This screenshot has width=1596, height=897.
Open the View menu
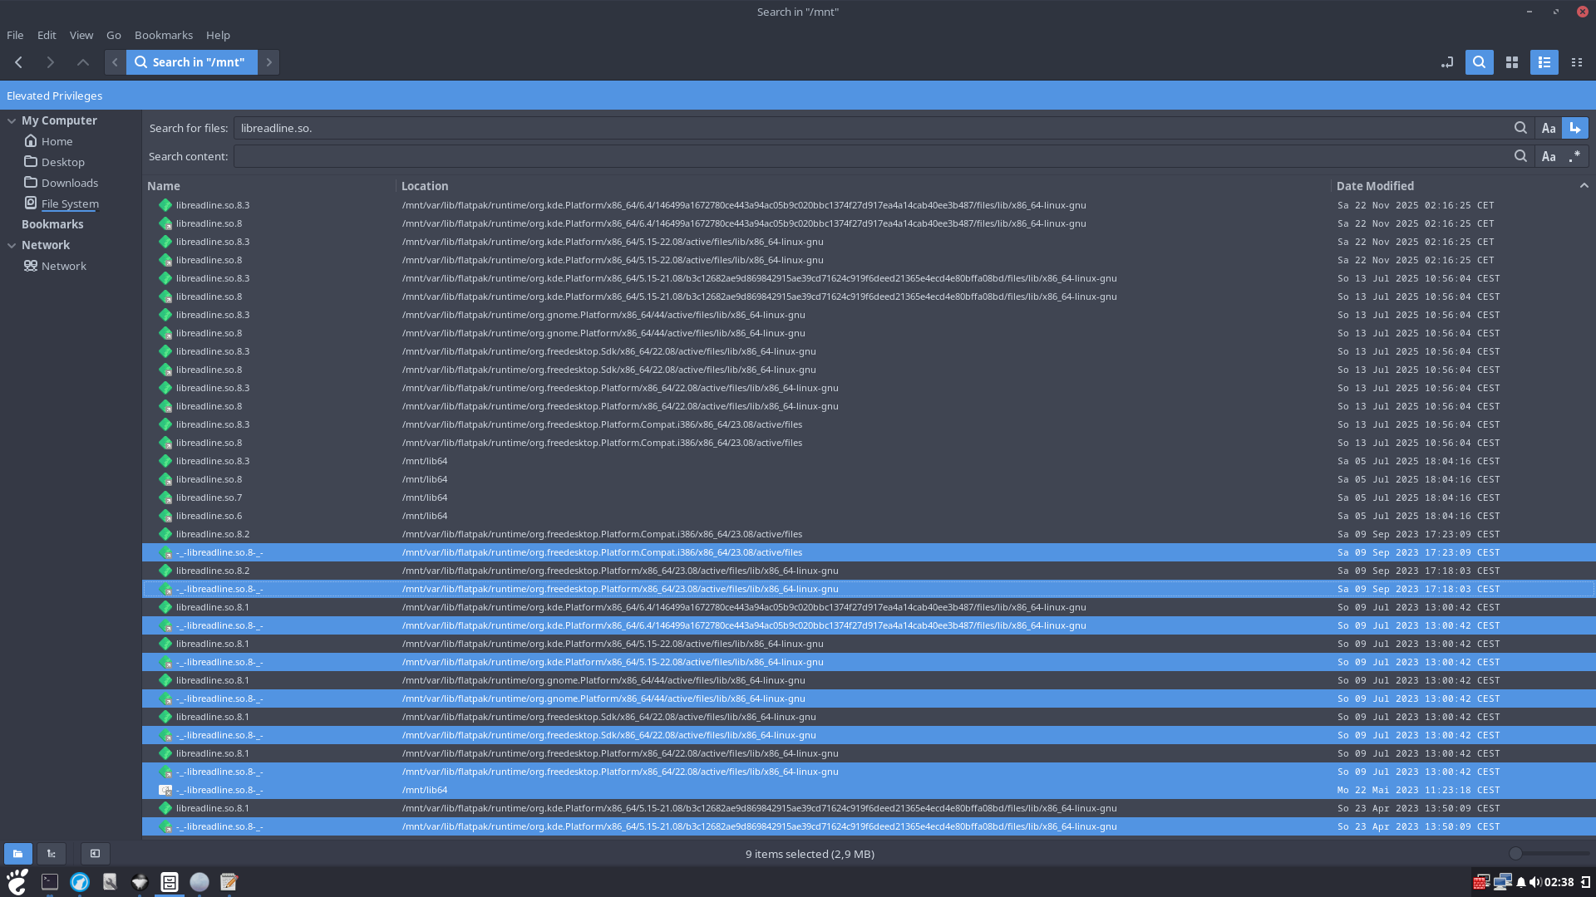[81, 35]
